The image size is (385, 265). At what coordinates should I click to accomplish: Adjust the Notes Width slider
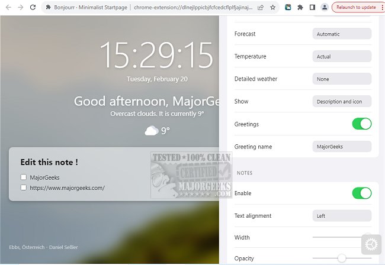(342, 237)
